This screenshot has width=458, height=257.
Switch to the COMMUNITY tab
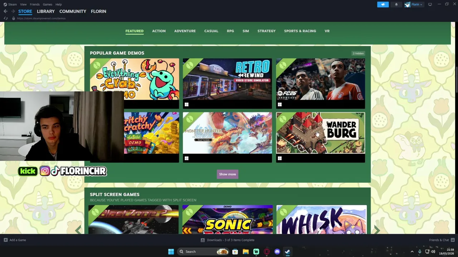73,11
